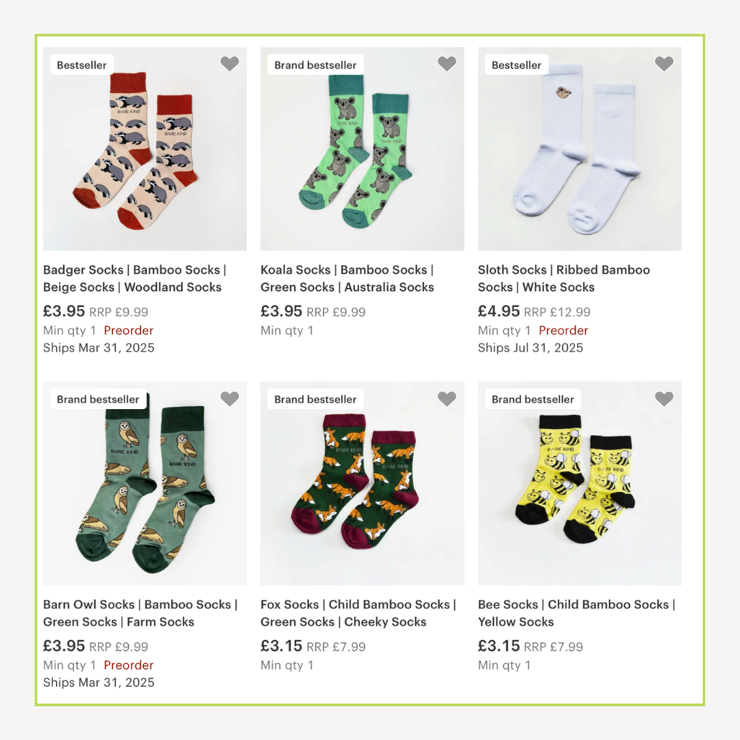740x740 pixels.
Task: Favorite the Badger Socks with heart icon
Action: click(230, 64)
